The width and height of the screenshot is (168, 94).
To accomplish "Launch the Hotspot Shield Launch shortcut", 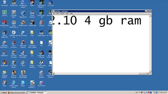I will [x=14, y=84].
